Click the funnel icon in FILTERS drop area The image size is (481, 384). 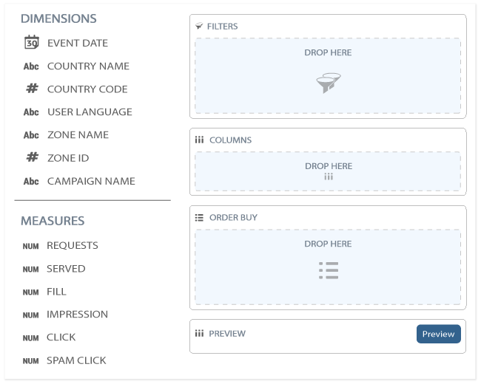(329, 83)
